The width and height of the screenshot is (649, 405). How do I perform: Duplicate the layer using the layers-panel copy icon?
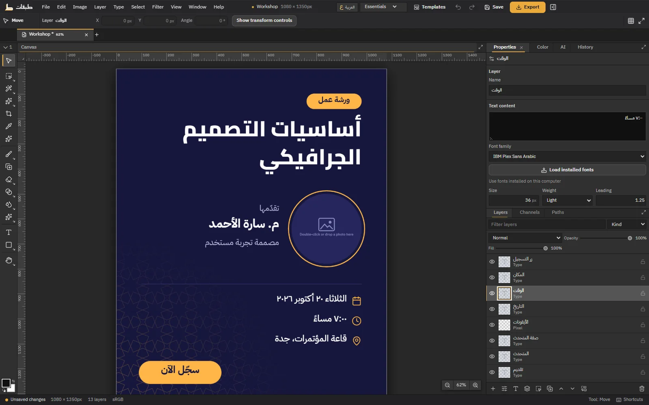(x=550, y=389)
